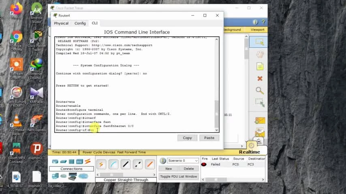
Task: Click the CLI scrollbar down arrow
Action: click(216, 130)
